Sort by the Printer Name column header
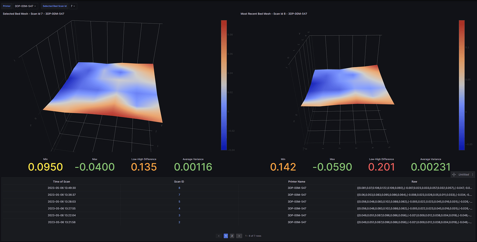Image resolution: width=477 pixels, height=242 pixels. [x=297, y=181]
